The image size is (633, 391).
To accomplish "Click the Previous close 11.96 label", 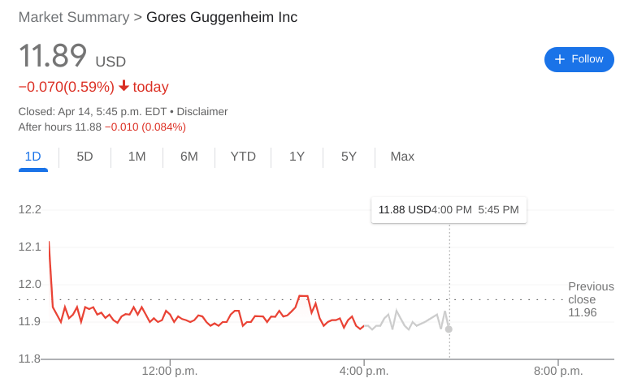I will pyautogui.click(x=591, y=299).
